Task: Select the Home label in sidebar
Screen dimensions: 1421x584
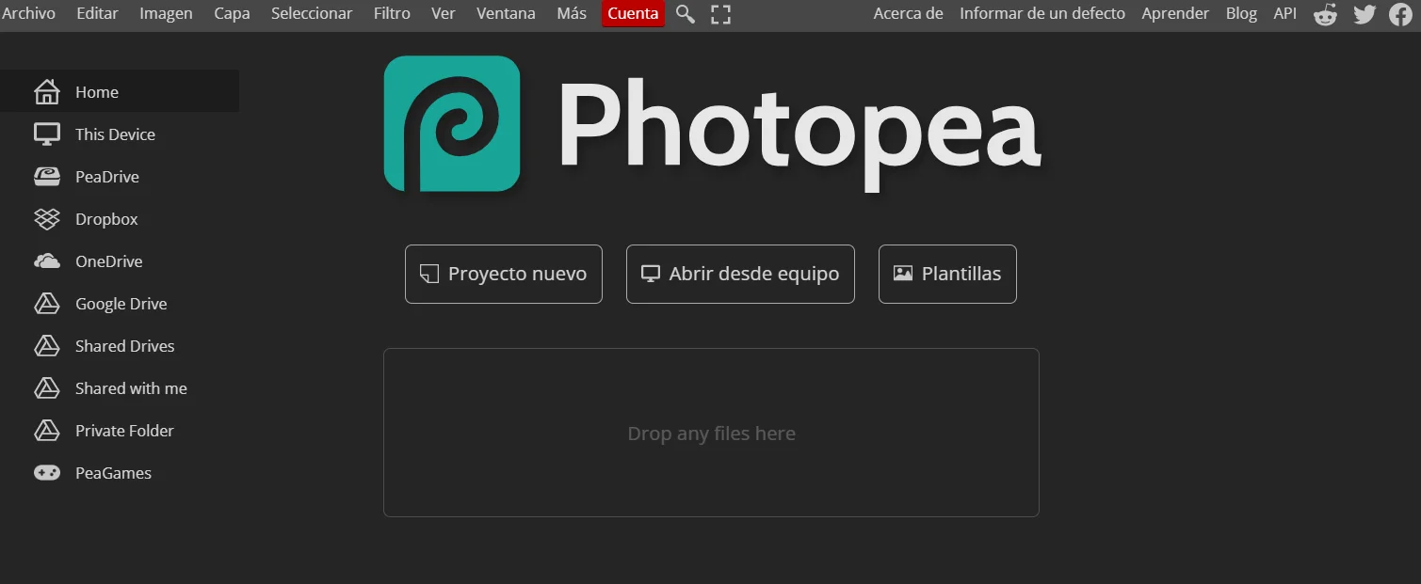Action: point(97,92)
